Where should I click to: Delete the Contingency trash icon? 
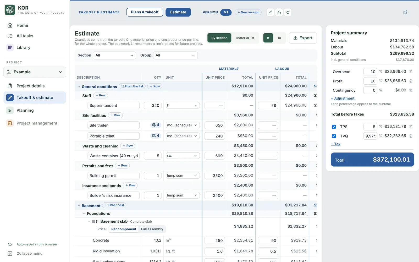411,90
